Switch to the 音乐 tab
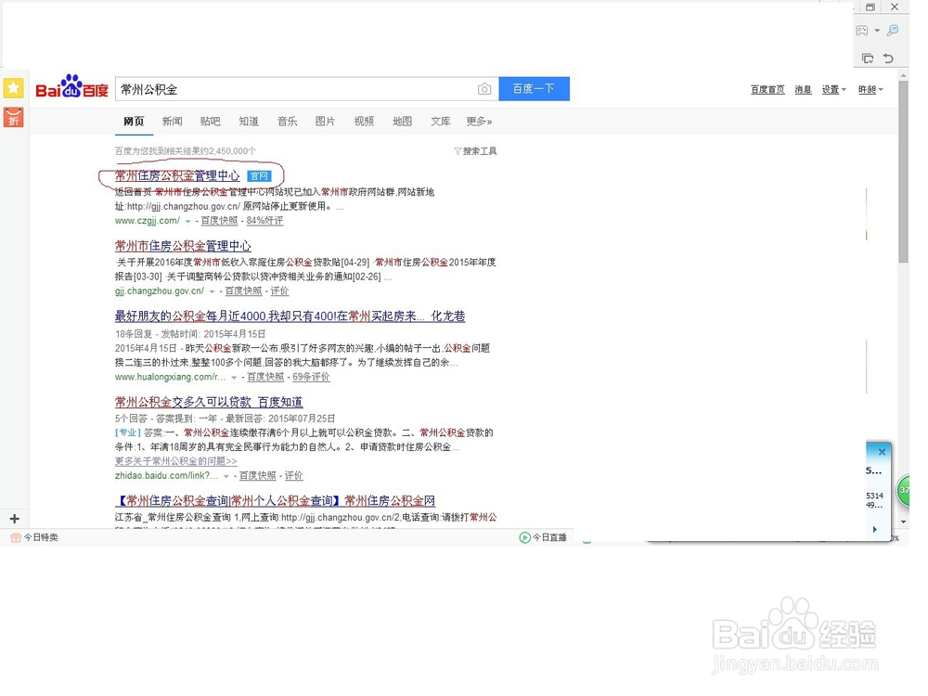Image resolution: width=928 pixels, height=696 pixels. coord(287,122)
